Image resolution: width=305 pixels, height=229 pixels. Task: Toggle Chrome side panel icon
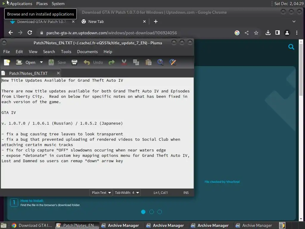[x=278, y=33]
